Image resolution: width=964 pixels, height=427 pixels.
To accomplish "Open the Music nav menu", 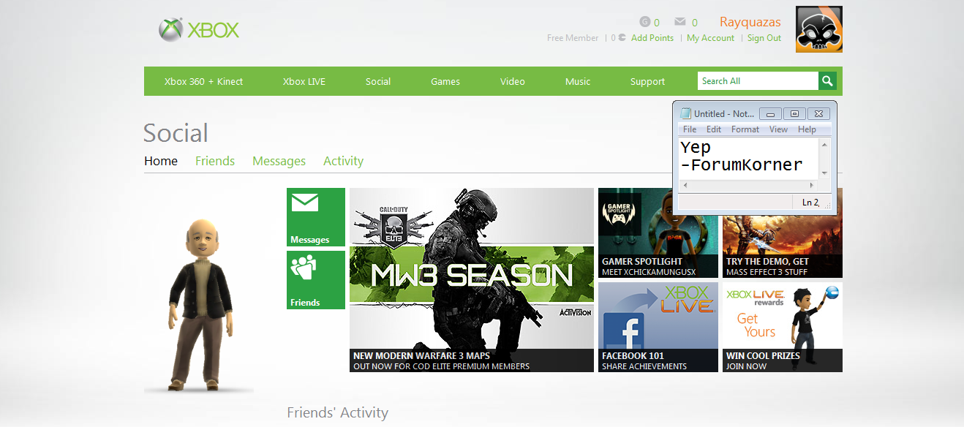I will (578, 81).
